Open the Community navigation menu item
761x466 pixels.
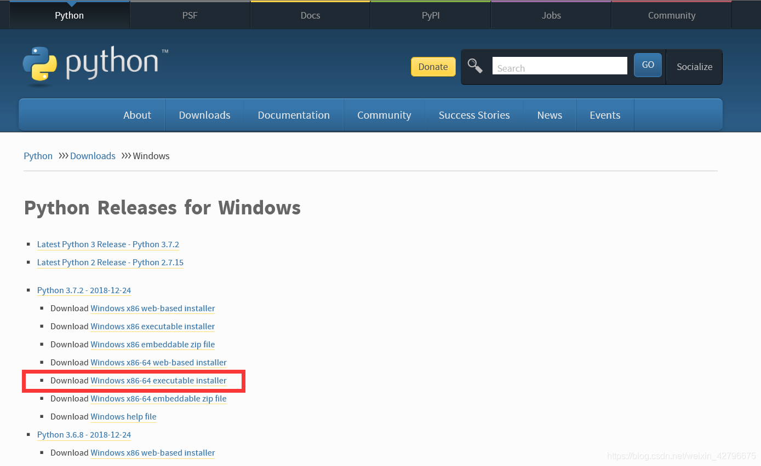point(384,115)
